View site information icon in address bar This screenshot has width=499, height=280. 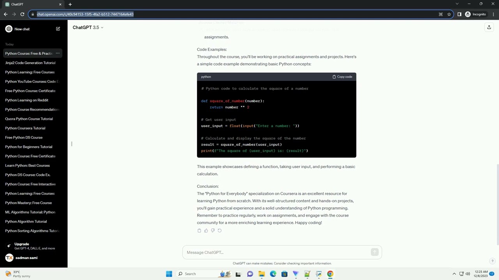(x=32, y=14)
